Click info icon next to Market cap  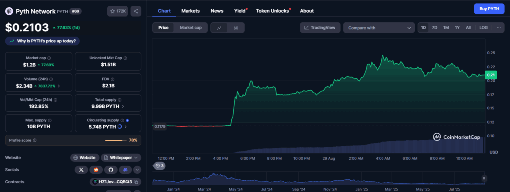49,58
